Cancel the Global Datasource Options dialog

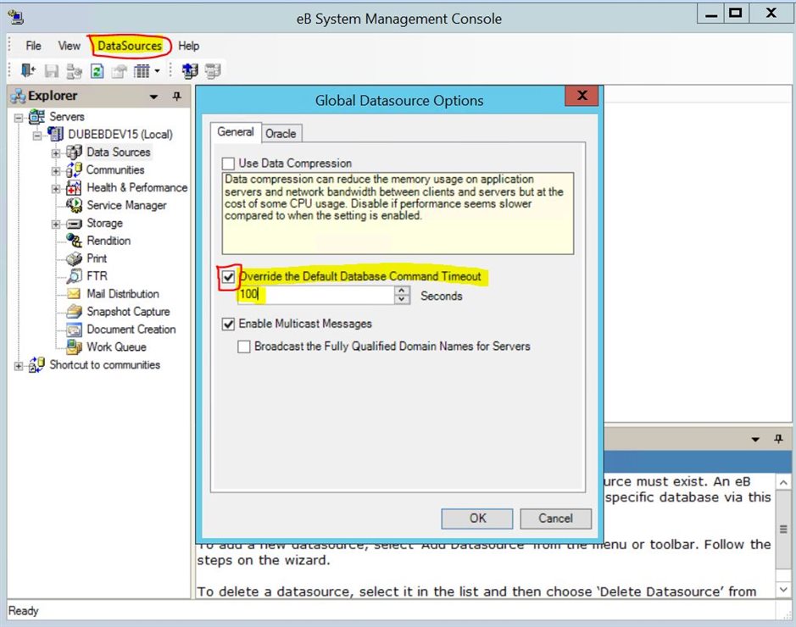[555, 518]
